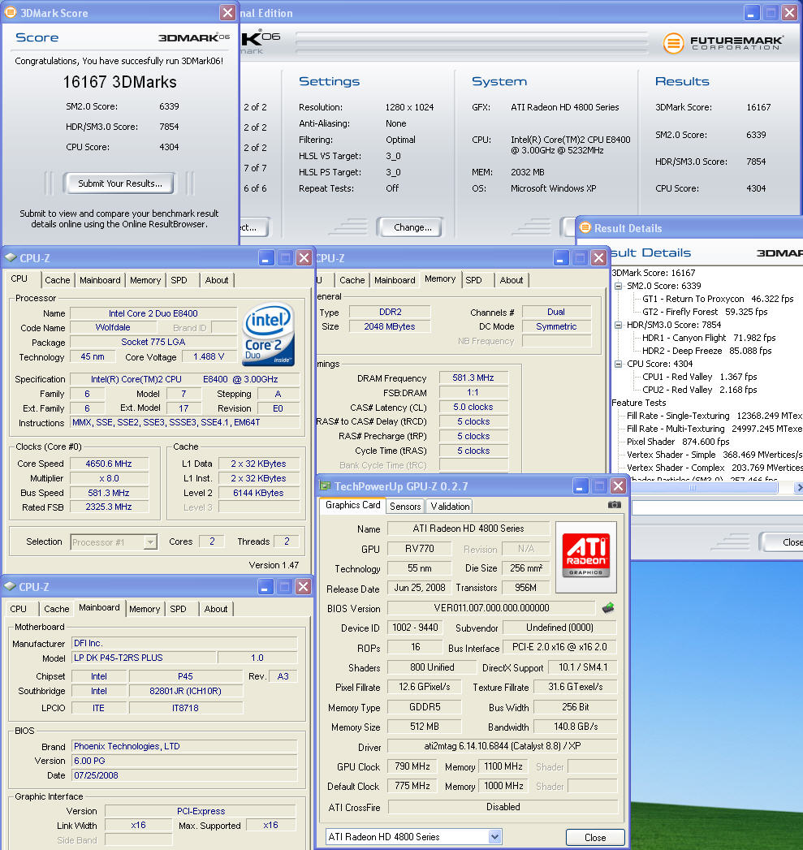Open Mainboard tab in CPU-Z Memory window

395,280
